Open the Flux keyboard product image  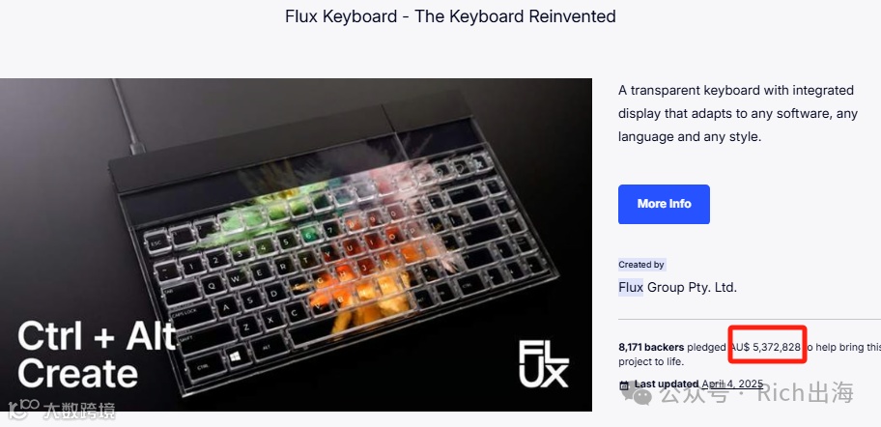pyautogui.click(x=297, y=245)
